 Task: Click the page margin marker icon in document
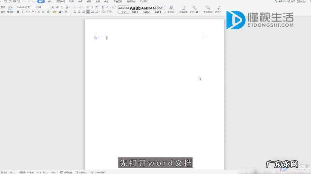pos(96,38)
